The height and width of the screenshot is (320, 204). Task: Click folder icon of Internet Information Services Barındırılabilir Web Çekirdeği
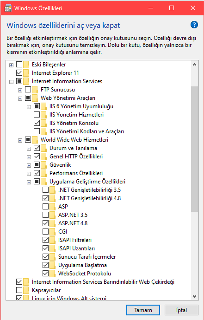coord(26,282)
